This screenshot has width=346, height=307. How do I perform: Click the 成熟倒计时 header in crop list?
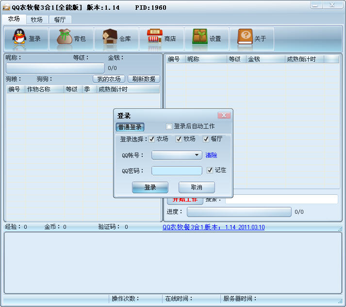click(x=128, y=89)
